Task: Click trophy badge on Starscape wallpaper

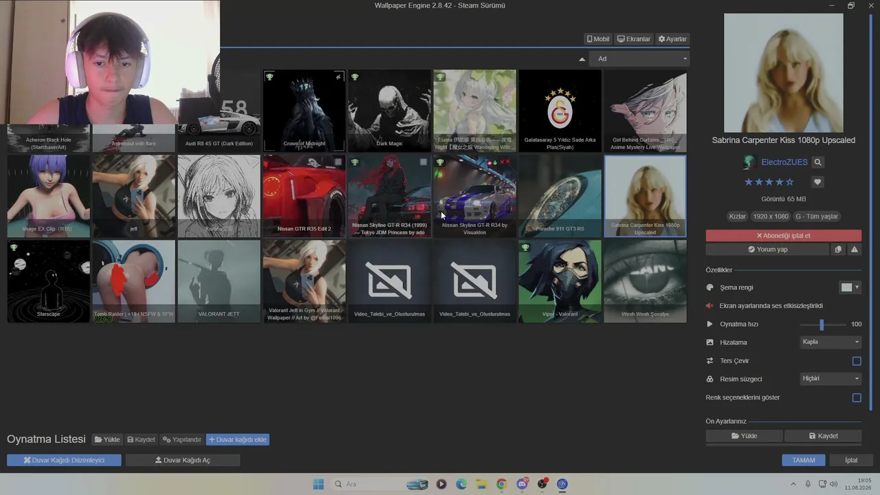Action: point(14,247)
